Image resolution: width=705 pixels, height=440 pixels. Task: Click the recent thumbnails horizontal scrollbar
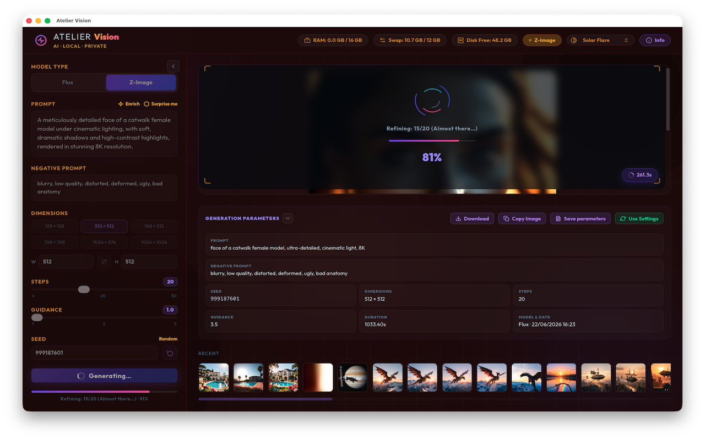(x=265, y=399)
